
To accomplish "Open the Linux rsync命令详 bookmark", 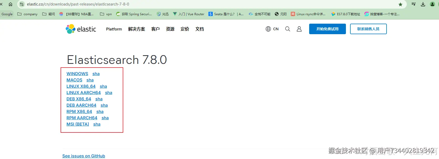I will pyautogui.click(x=308, y=14).
